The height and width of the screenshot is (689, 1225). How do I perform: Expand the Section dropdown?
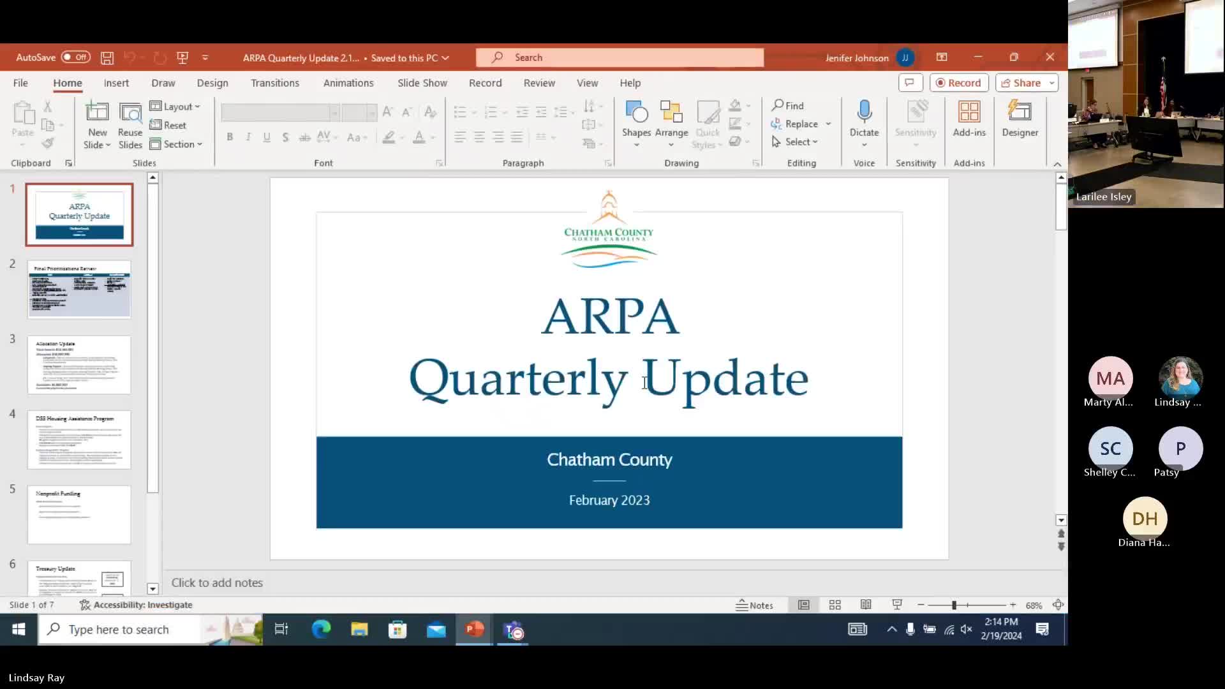pyautogui.click(x=177, y=144)
